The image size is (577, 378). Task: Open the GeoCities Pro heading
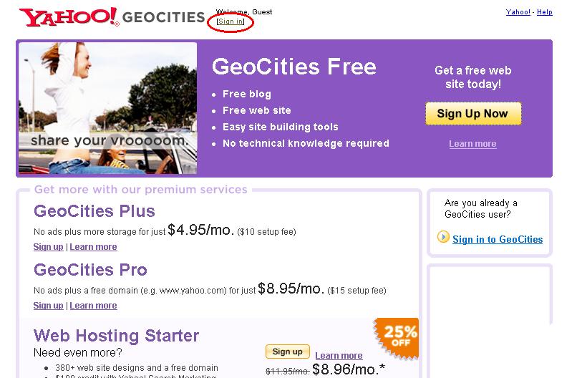click(x=90, y=270)
